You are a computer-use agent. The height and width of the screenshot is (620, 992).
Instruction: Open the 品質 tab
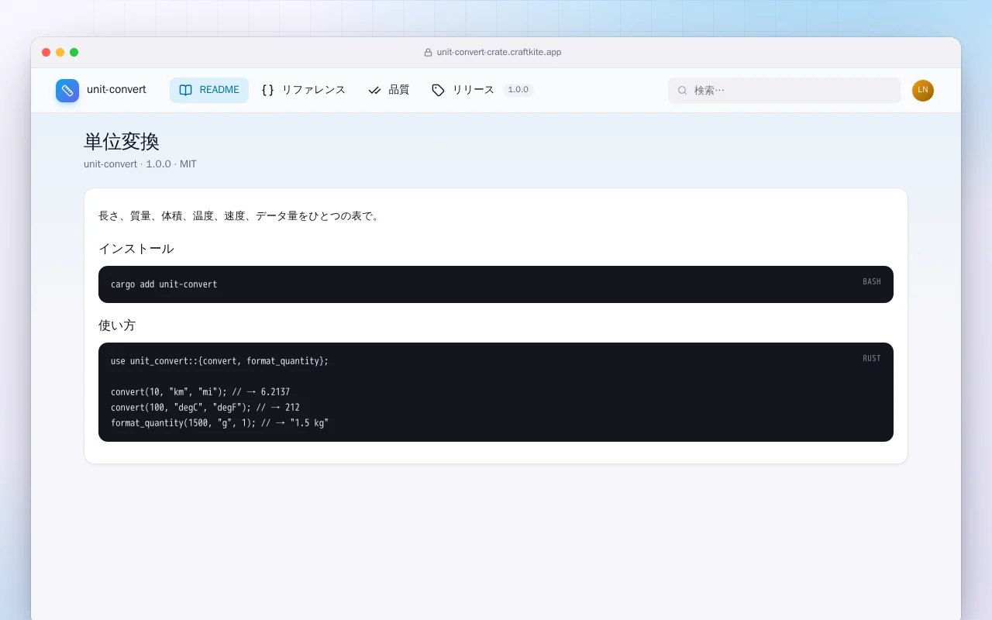pos(388,90)
